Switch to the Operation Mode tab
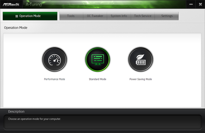The height and width of the screenshot is (133, 205). pyautogui.click(x=30, y=16)
